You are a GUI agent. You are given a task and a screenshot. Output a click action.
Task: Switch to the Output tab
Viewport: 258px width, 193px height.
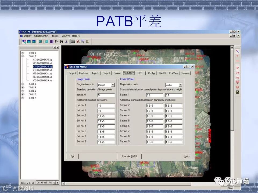click(x=106, y=73)
